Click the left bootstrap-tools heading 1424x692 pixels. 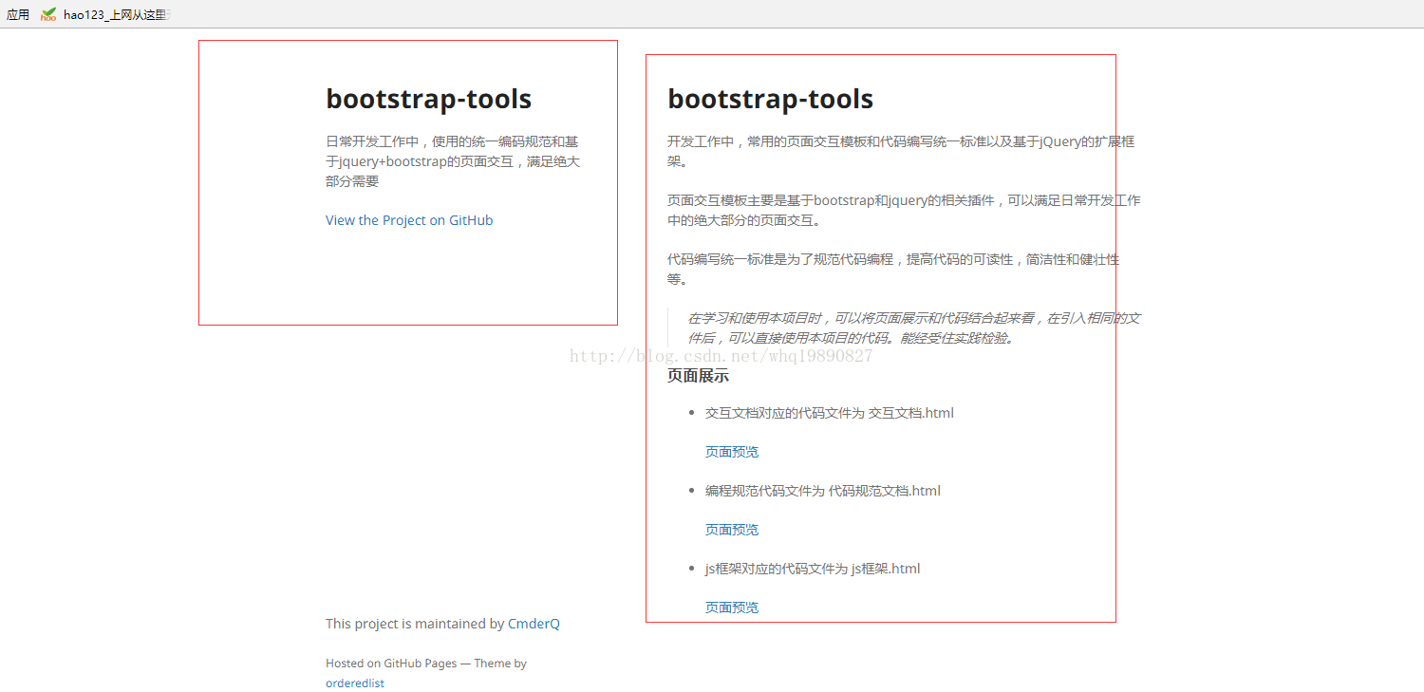pyautogui.click(x=428, y=99)
